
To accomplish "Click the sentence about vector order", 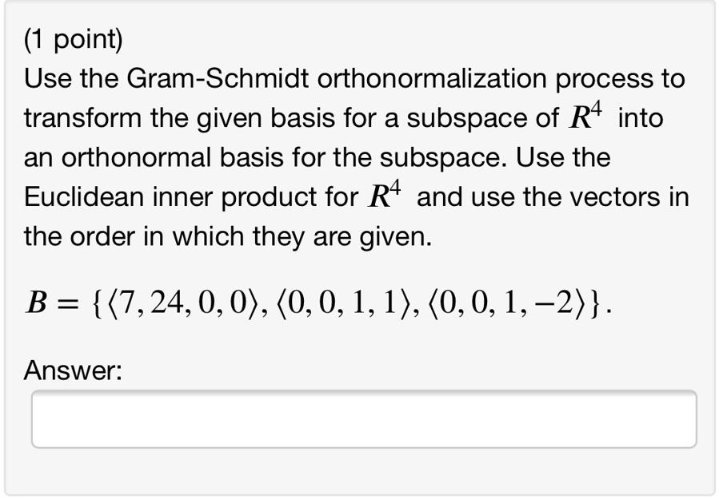I will point(228,235).
